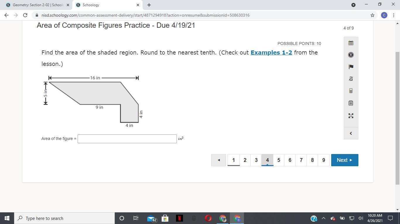Screen dimensions: 400x224
Task: Open the Windows Start menu
Action: click(x=7, y=218)
